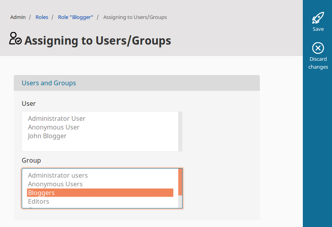Open the Roles breadcrumb link

42,17
